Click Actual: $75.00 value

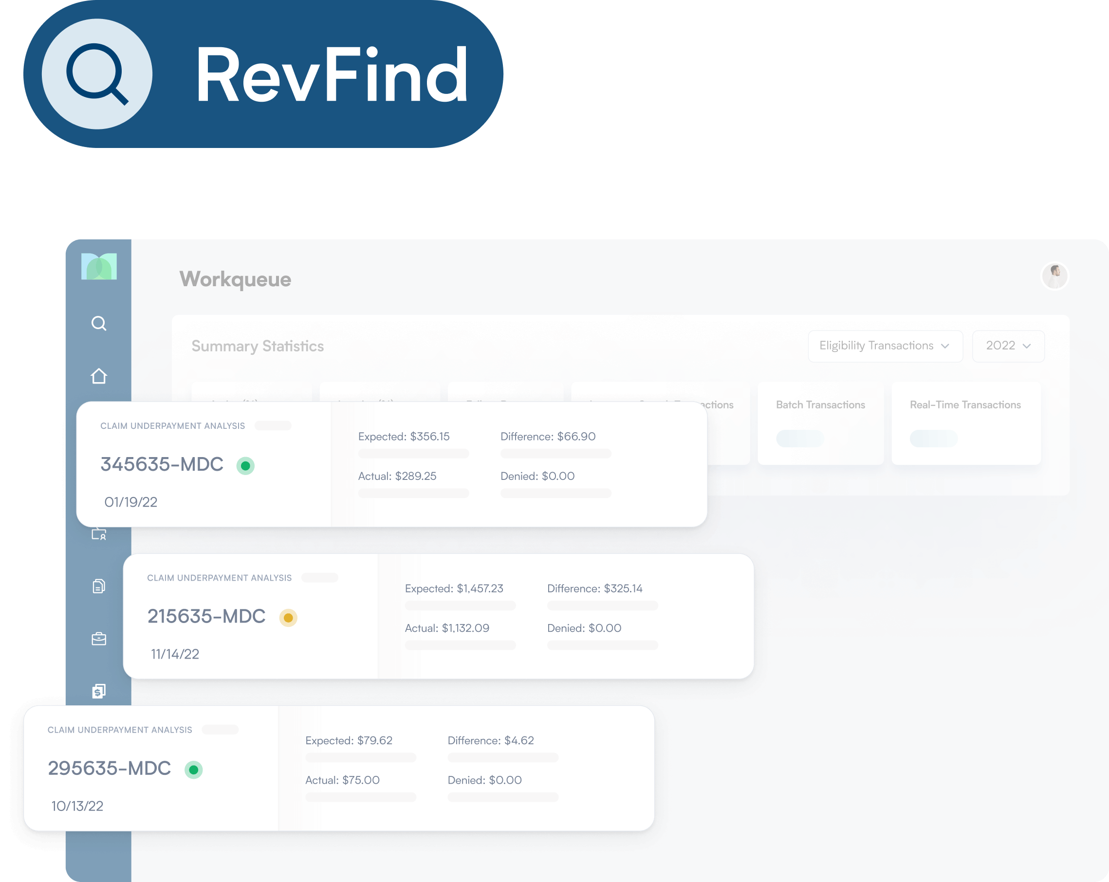343,780
